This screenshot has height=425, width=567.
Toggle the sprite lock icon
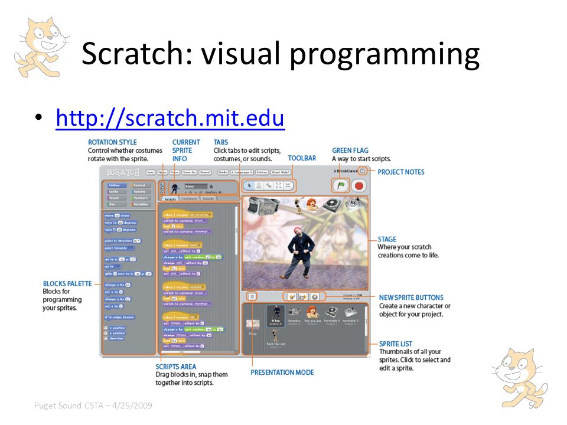pyautogui.click(x=211, y=187)
